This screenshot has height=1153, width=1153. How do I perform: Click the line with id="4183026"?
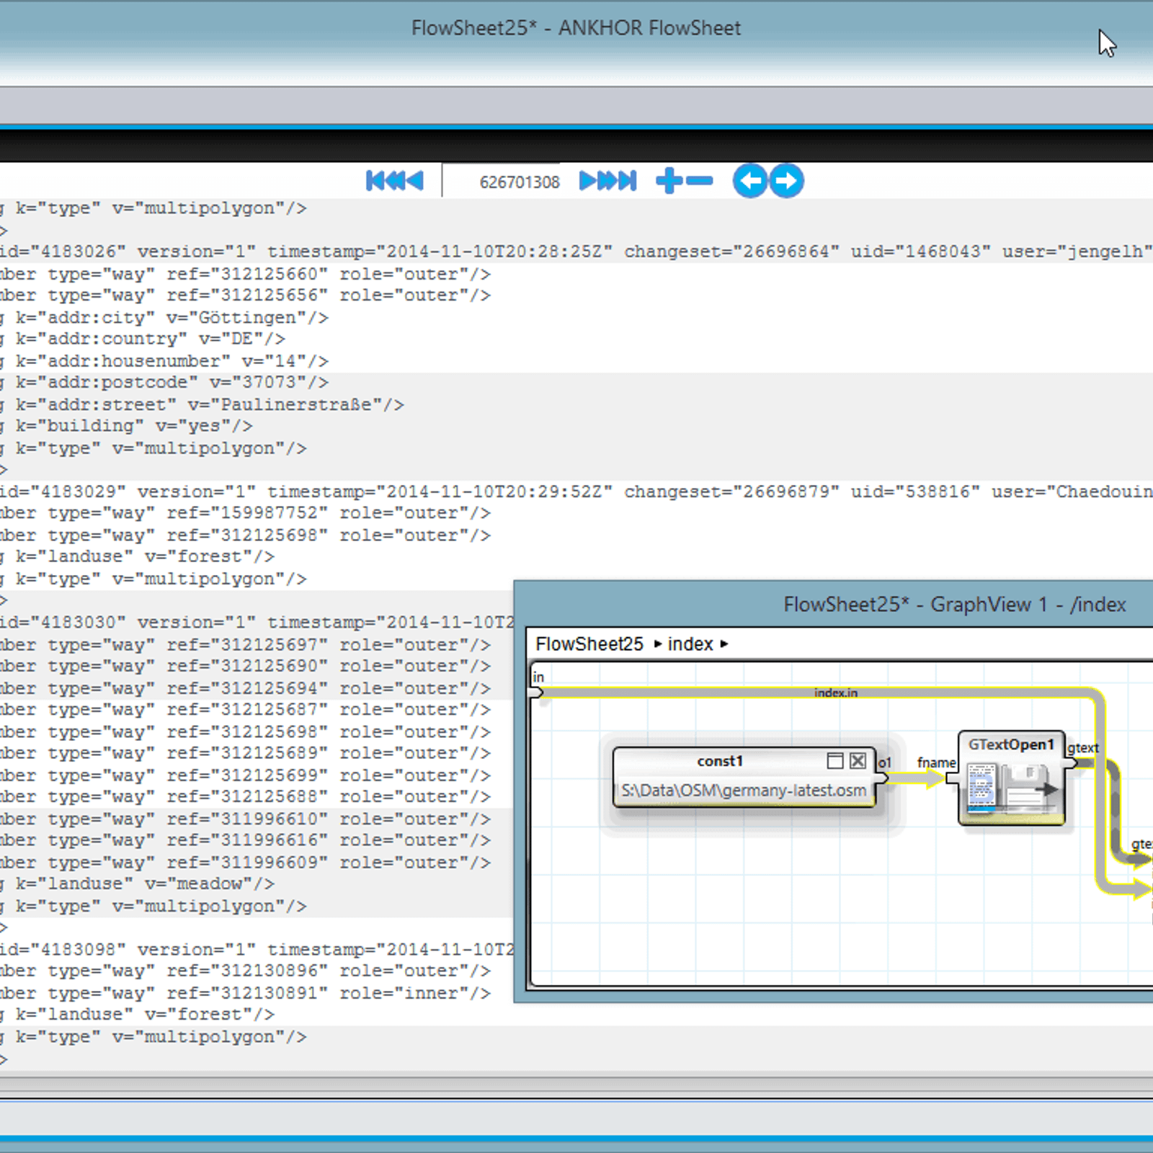click(x=576, y=251)
